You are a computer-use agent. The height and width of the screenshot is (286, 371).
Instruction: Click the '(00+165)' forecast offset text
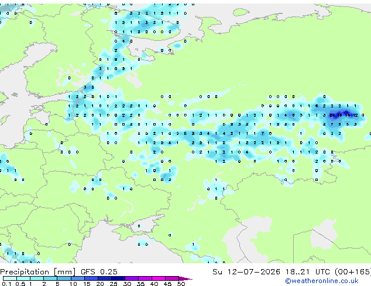[353, 272]
